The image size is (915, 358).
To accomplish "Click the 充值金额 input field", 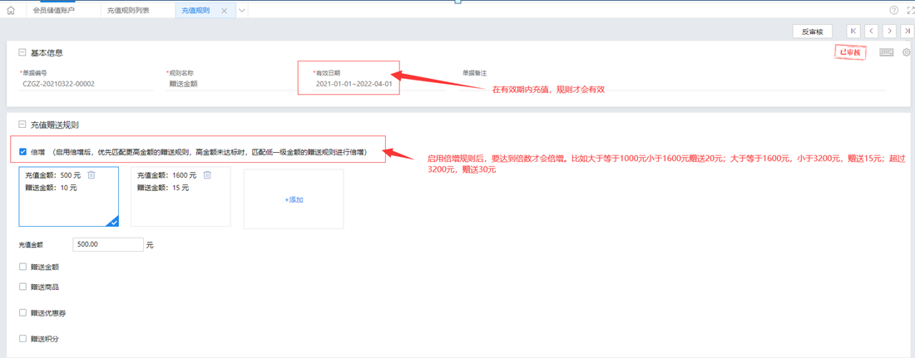I will tap(108, 245).
